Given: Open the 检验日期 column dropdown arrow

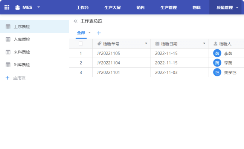Looking at the screenshot, I should (204, 43).
